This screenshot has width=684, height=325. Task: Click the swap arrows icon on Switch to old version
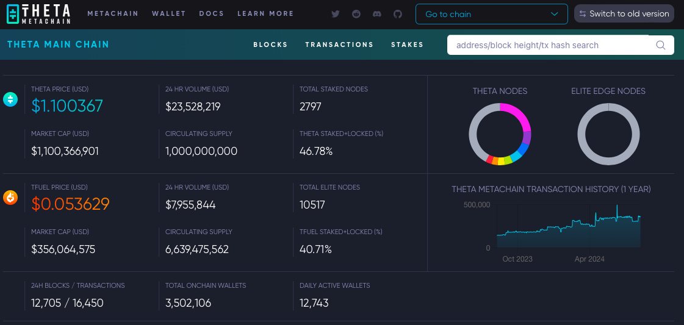[582, 14]
